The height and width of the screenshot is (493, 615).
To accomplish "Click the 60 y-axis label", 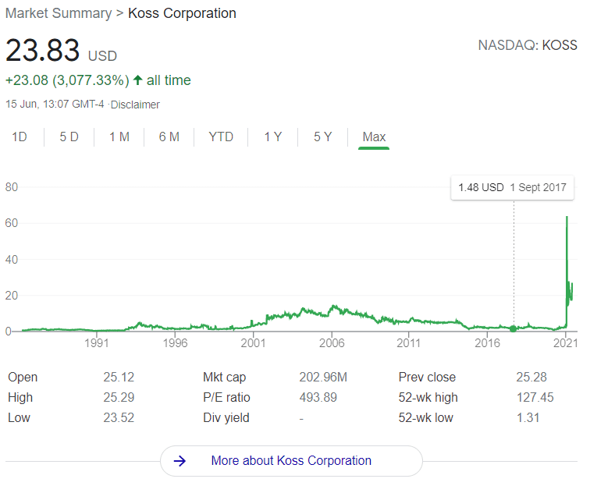I will point(12,223).
